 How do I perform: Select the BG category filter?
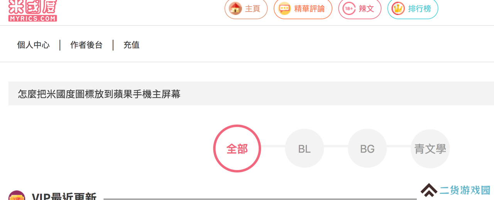[x=367, y=149]
